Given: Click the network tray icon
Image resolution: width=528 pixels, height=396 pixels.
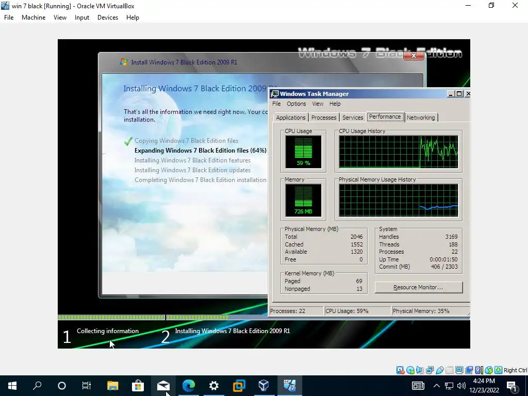Looking at the screenshot, I should tap(449, 386).
